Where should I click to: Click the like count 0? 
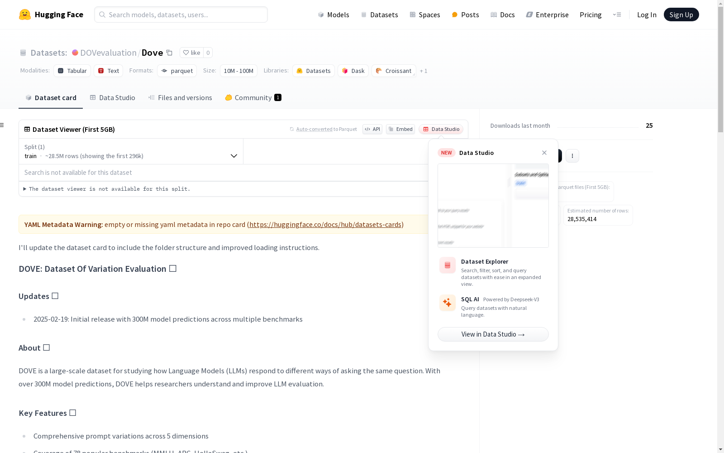(x=208, y=53)
